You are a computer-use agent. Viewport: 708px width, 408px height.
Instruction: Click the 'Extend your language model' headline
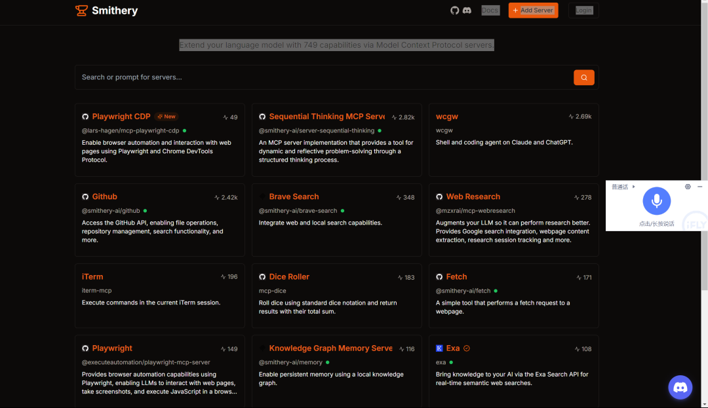click(337, 45)
